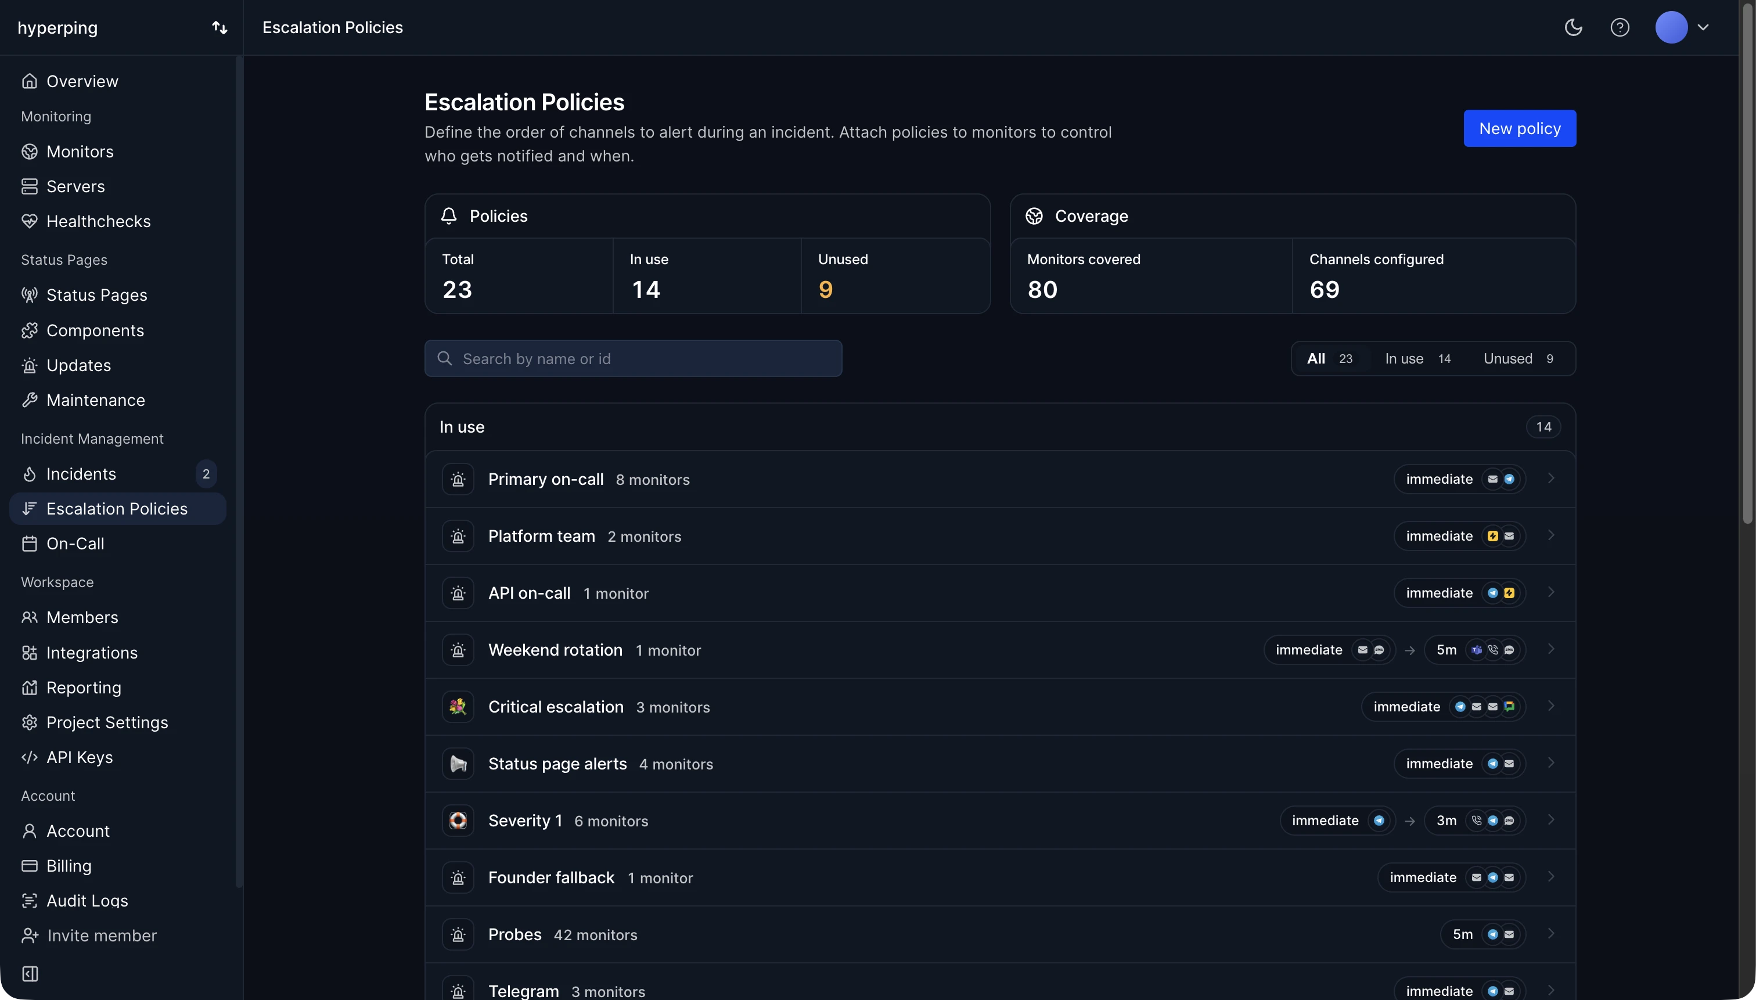Click the Account person icon
Viewport: 1756px width, 1000px height.
click(30, 831)
